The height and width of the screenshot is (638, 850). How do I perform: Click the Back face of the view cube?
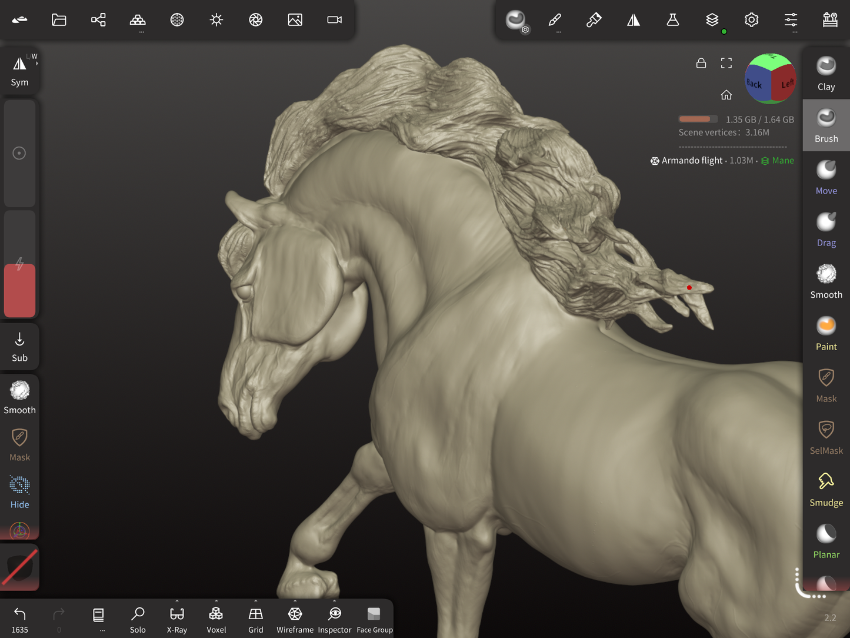coord(754,84)
